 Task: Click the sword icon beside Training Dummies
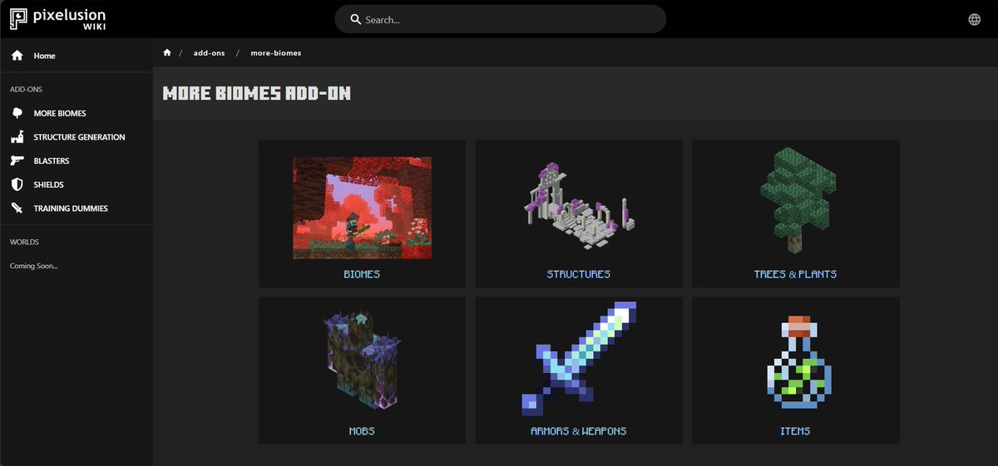point(17,208)
